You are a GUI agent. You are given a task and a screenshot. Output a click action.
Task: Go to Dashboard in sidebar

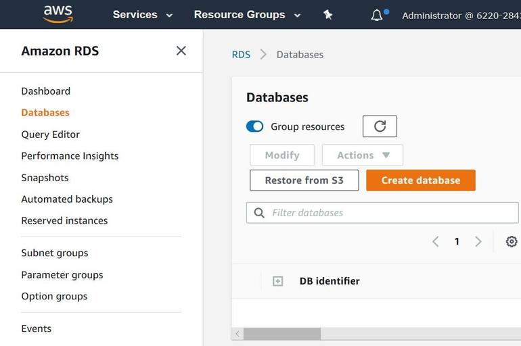pyautogui.click(x=46, y=91)
